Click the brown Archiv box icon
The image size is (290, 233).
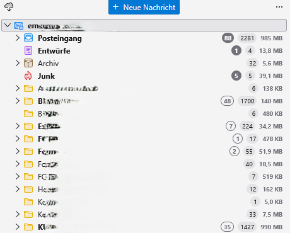28,63
